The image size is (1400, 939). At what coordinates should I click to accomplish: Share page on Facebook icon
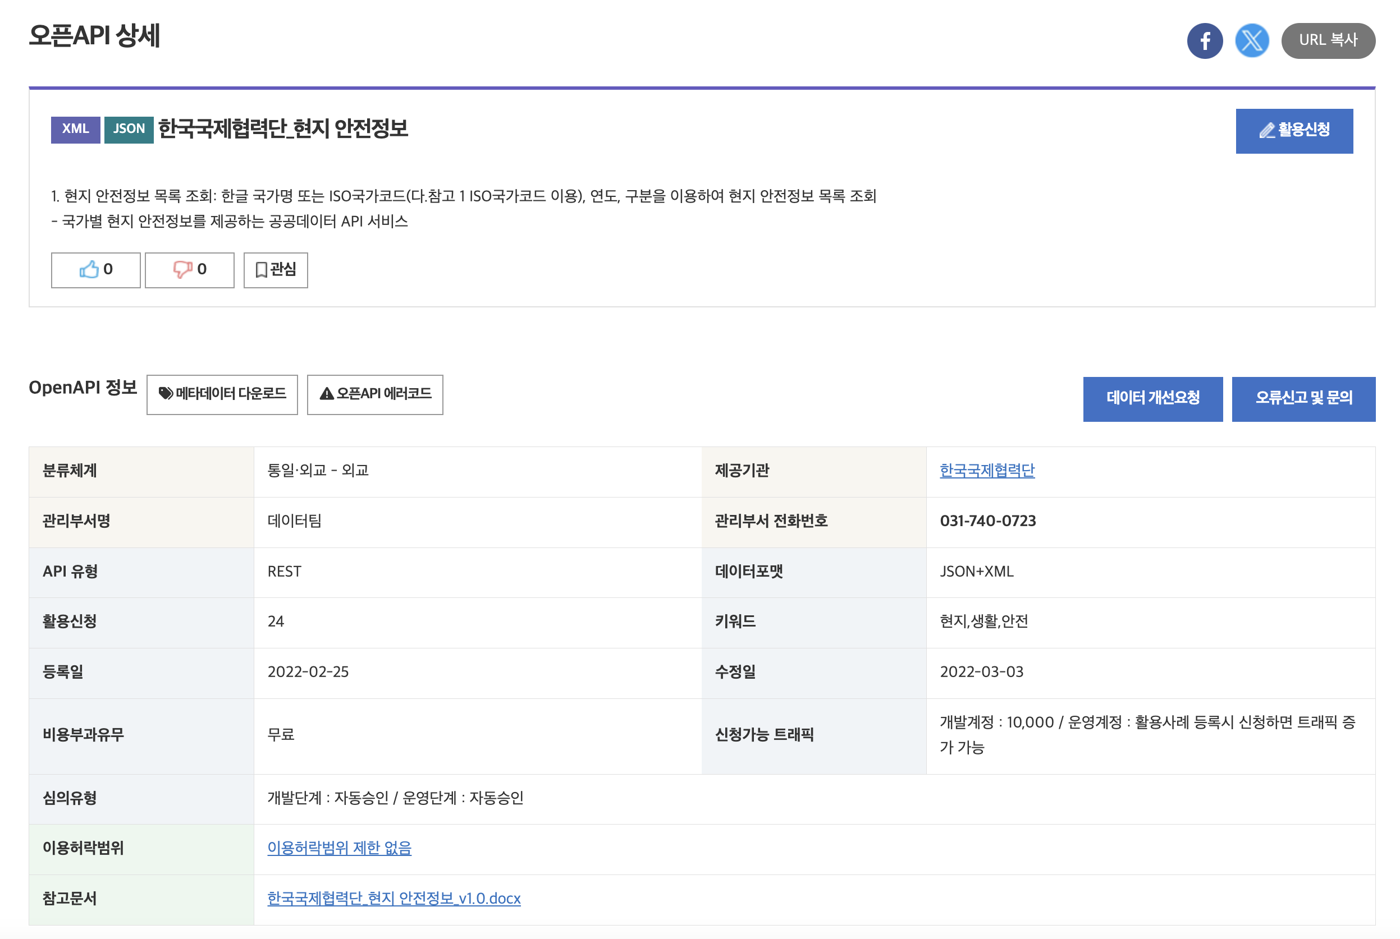(x=1204, y=41)
